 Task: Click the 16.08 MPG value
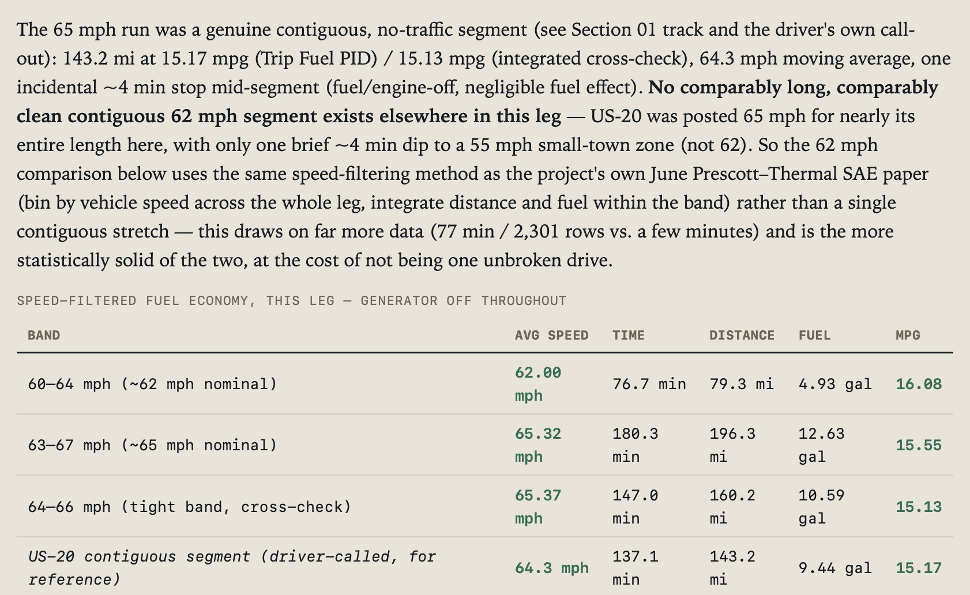click(918, 384)
